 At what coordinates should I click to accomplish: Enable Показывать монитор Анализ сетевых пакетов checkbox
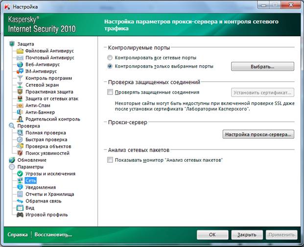110,160
